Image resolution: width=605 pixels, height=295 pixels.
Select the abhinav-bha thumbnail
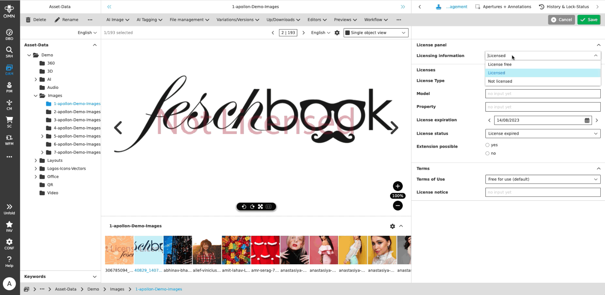(x=178, y=250)
